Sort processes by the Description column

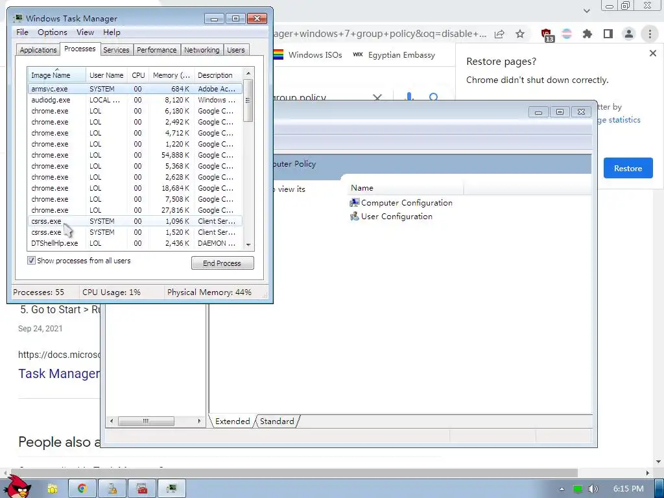click(218, 75)
